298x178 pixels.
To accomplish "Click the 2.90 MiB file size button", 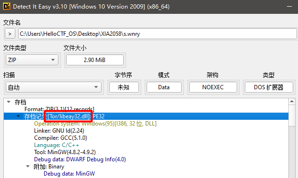I will click(95, 60).
